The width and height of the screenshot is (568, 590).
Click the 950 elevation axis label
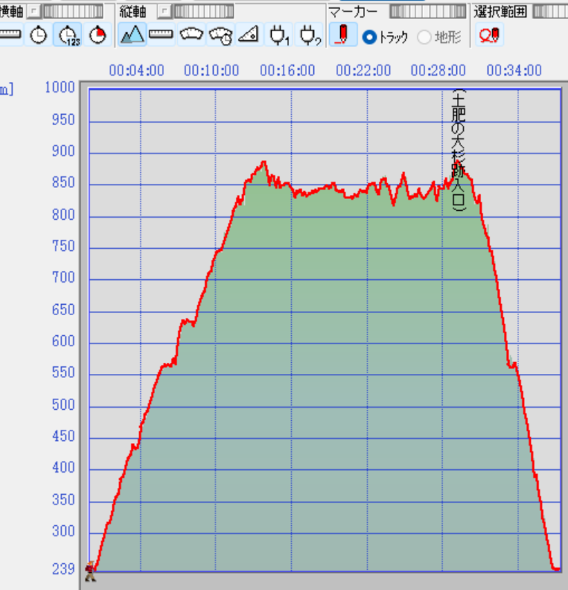pyautogui.click(x=63, y=120)
